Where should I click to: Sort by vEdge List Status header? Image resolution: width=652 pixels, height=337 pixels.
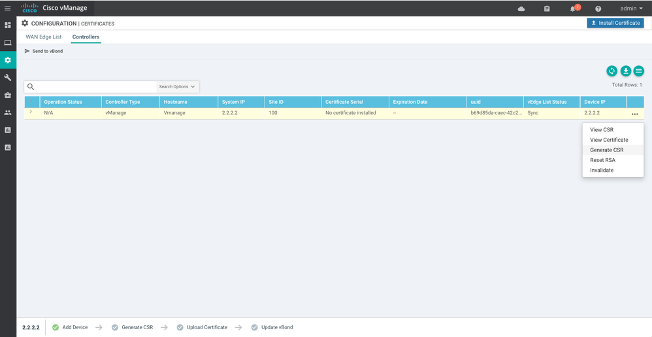point(552,102)
